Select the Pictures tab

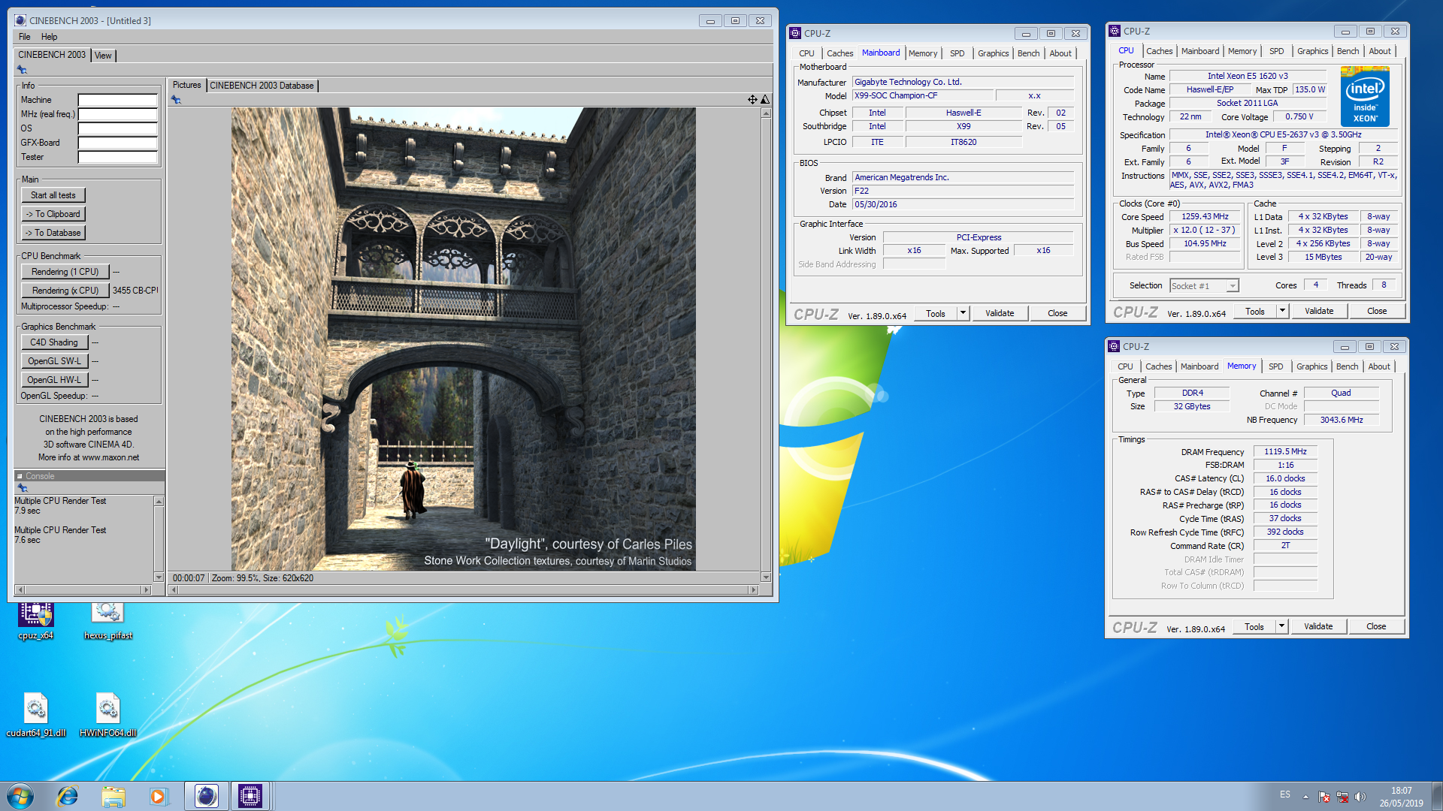186,85
